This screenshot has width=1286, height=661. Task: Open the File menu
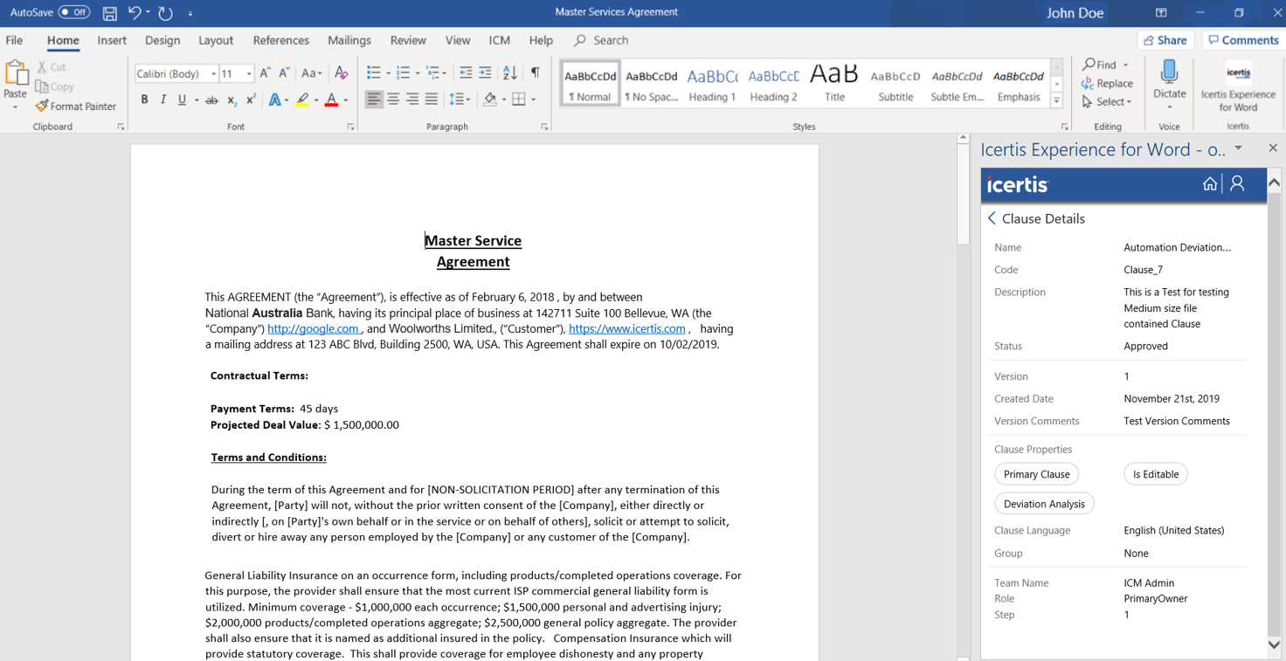click(x=15, y=40)
